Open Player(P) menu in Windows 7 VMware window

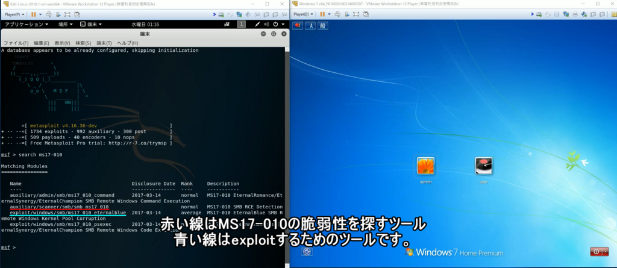[304, 14]
